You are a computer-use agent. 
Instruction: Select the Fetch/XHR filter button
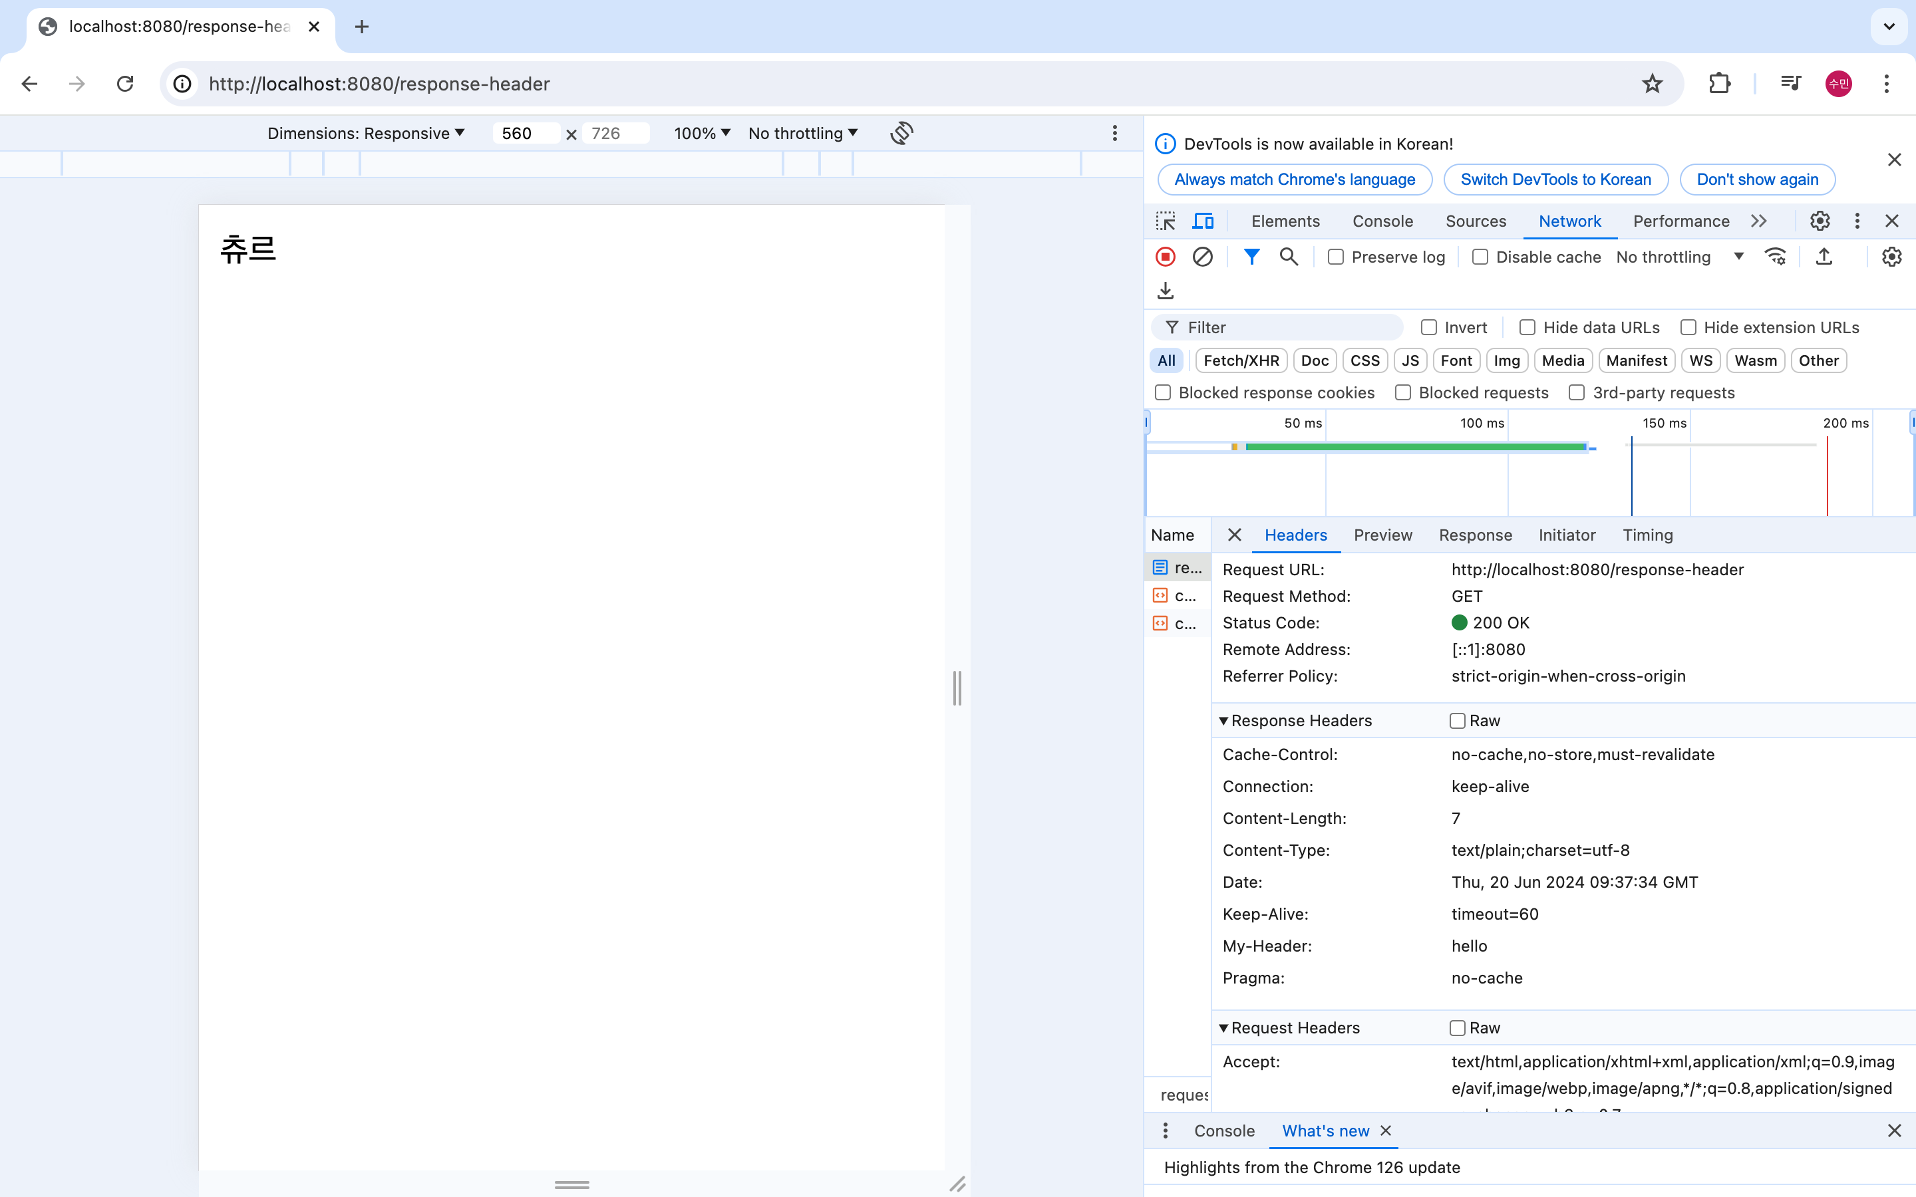(x=1241, y=360)
